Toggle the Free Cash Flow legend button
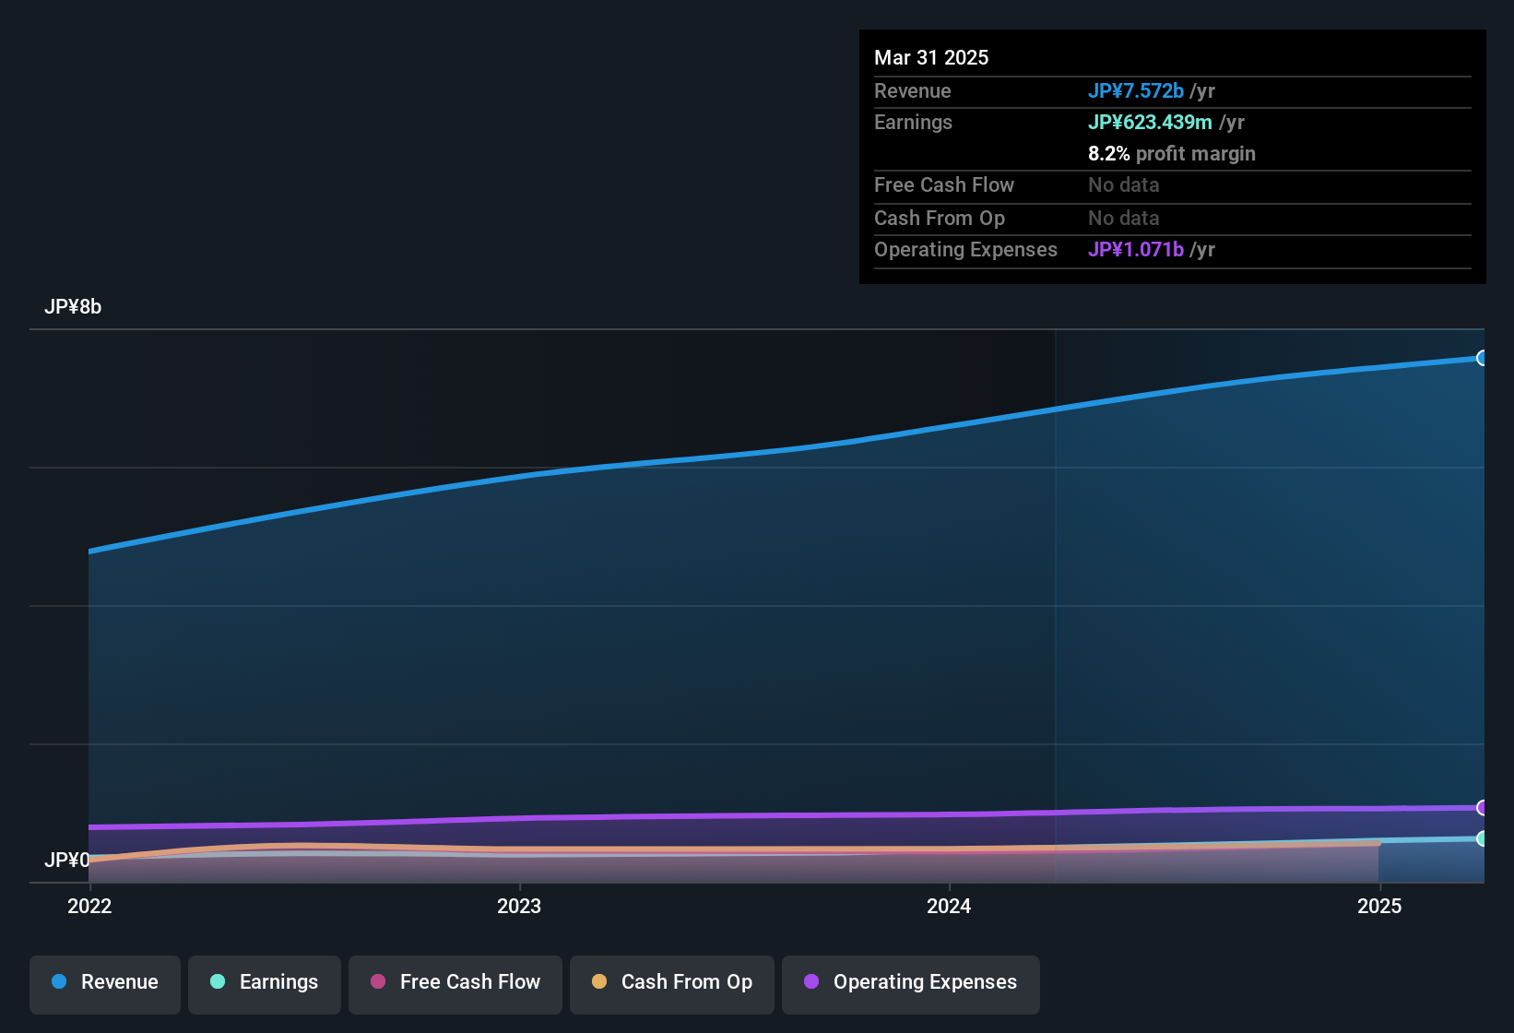The image size is (1514, 1033). 455,985
